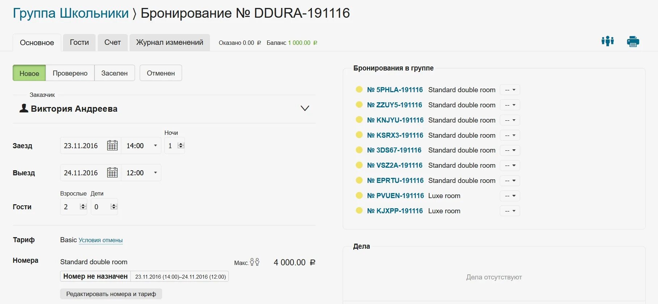
Task: Click yellow status dot of 5PHLA-191116
Action: click(x=359, y=89)
